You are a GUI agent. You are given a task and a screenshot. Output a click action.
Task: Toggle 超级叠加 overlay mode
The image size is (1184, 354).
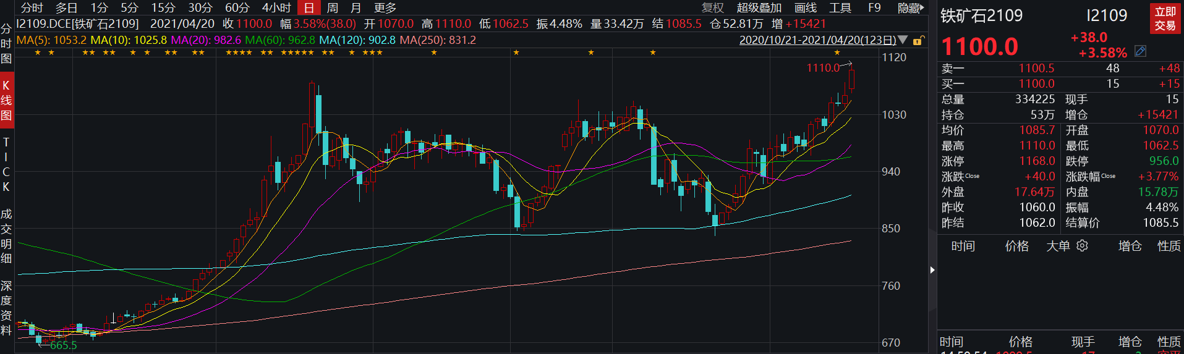(x=759, y=8)
